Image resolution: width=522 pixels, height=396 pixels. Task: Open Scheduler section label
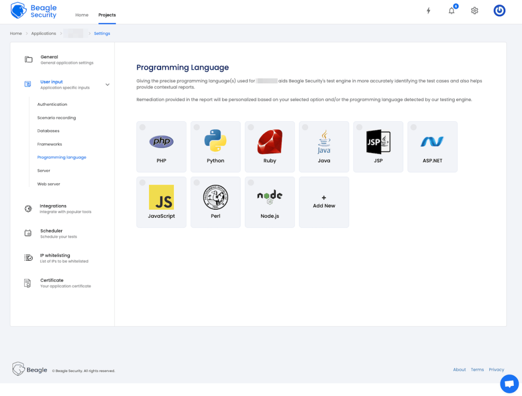(59, 234)
